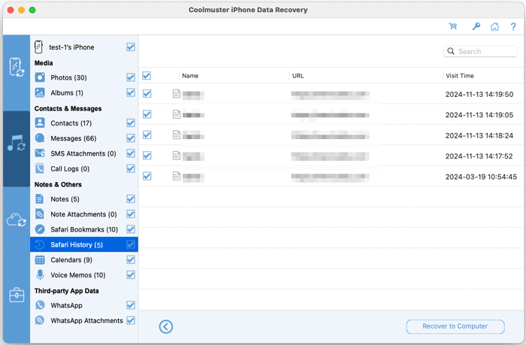Click the Calendars grid icon
The height and width of the screenshot is (345, 526).
coord(40,260)
